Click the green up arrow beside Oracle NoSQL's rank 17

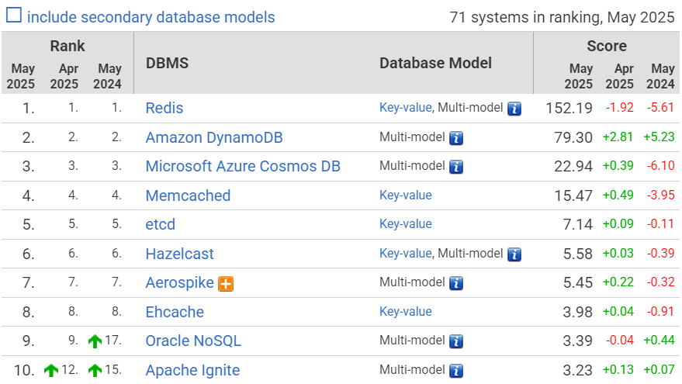[95, 341]
